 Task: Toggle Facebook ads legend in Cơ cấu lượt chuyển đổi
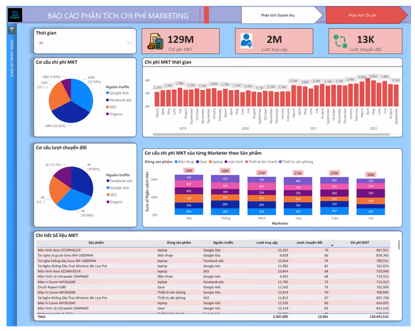120,181
